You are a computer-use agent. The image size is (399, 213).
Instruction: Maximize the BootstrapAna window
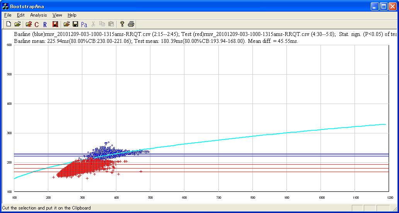coord(384,6)
